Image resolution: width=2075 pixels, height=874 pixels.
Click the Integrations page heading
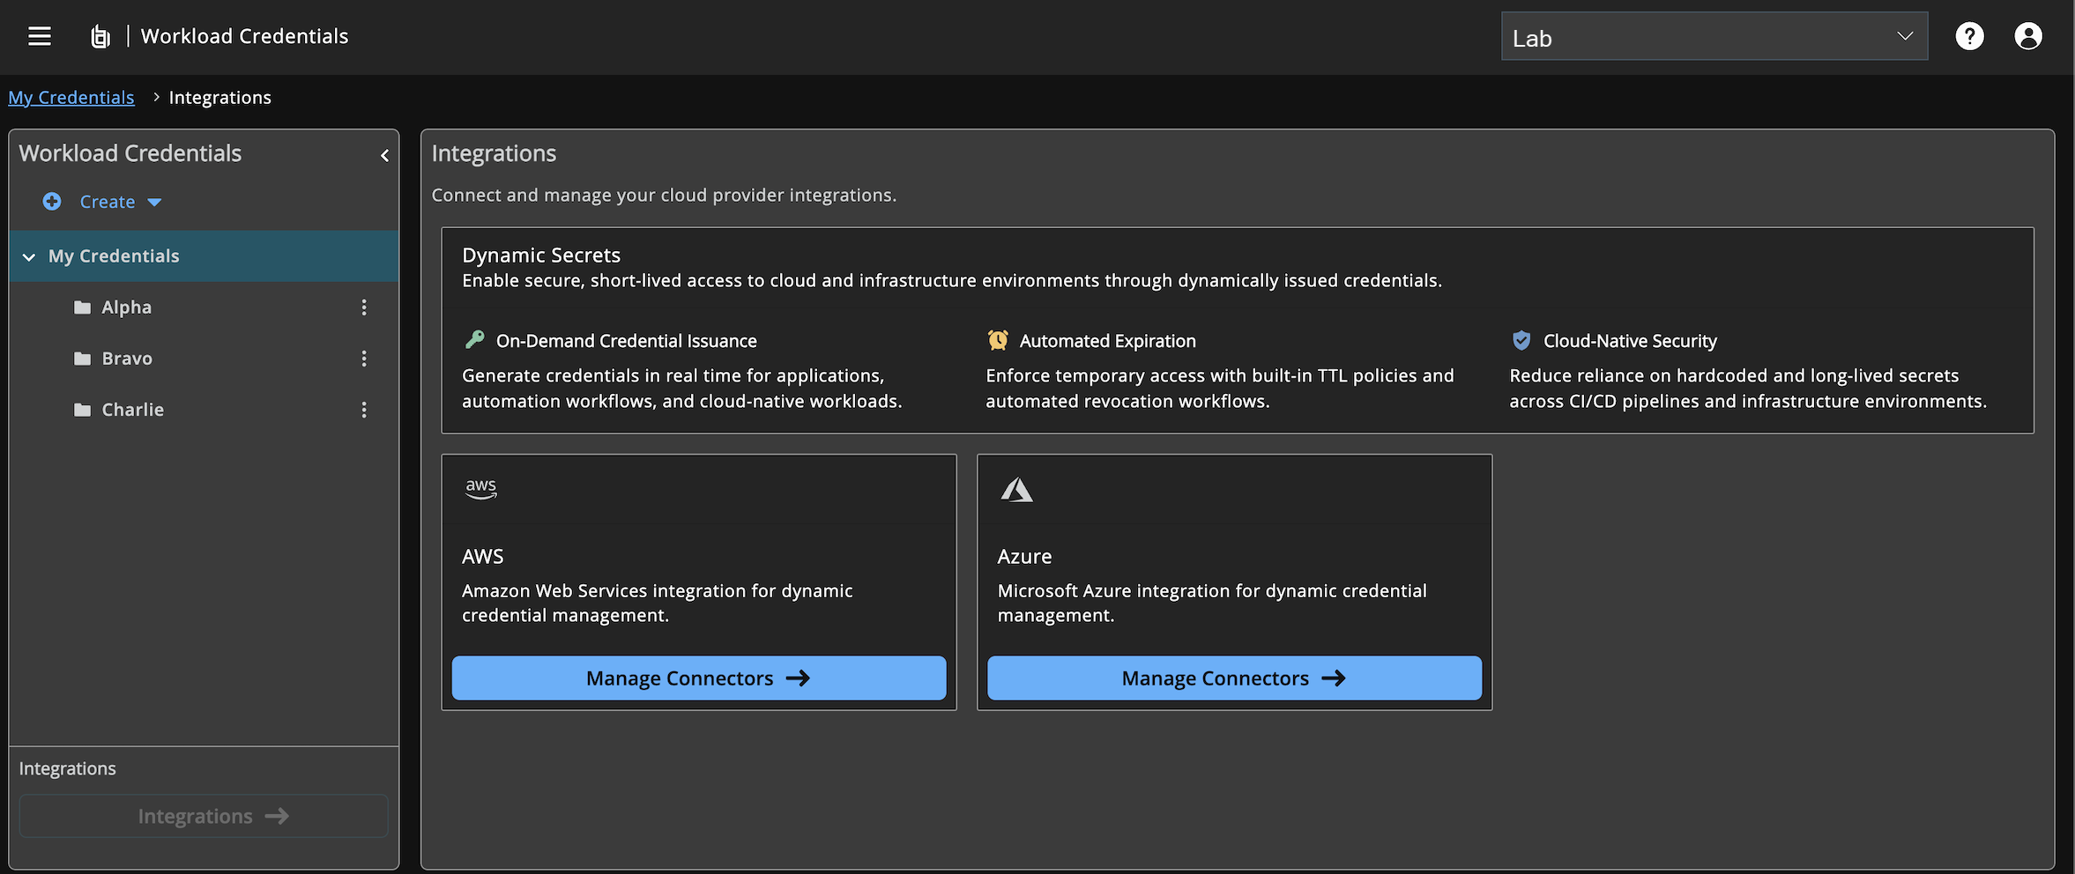click(x=495, y=153)
